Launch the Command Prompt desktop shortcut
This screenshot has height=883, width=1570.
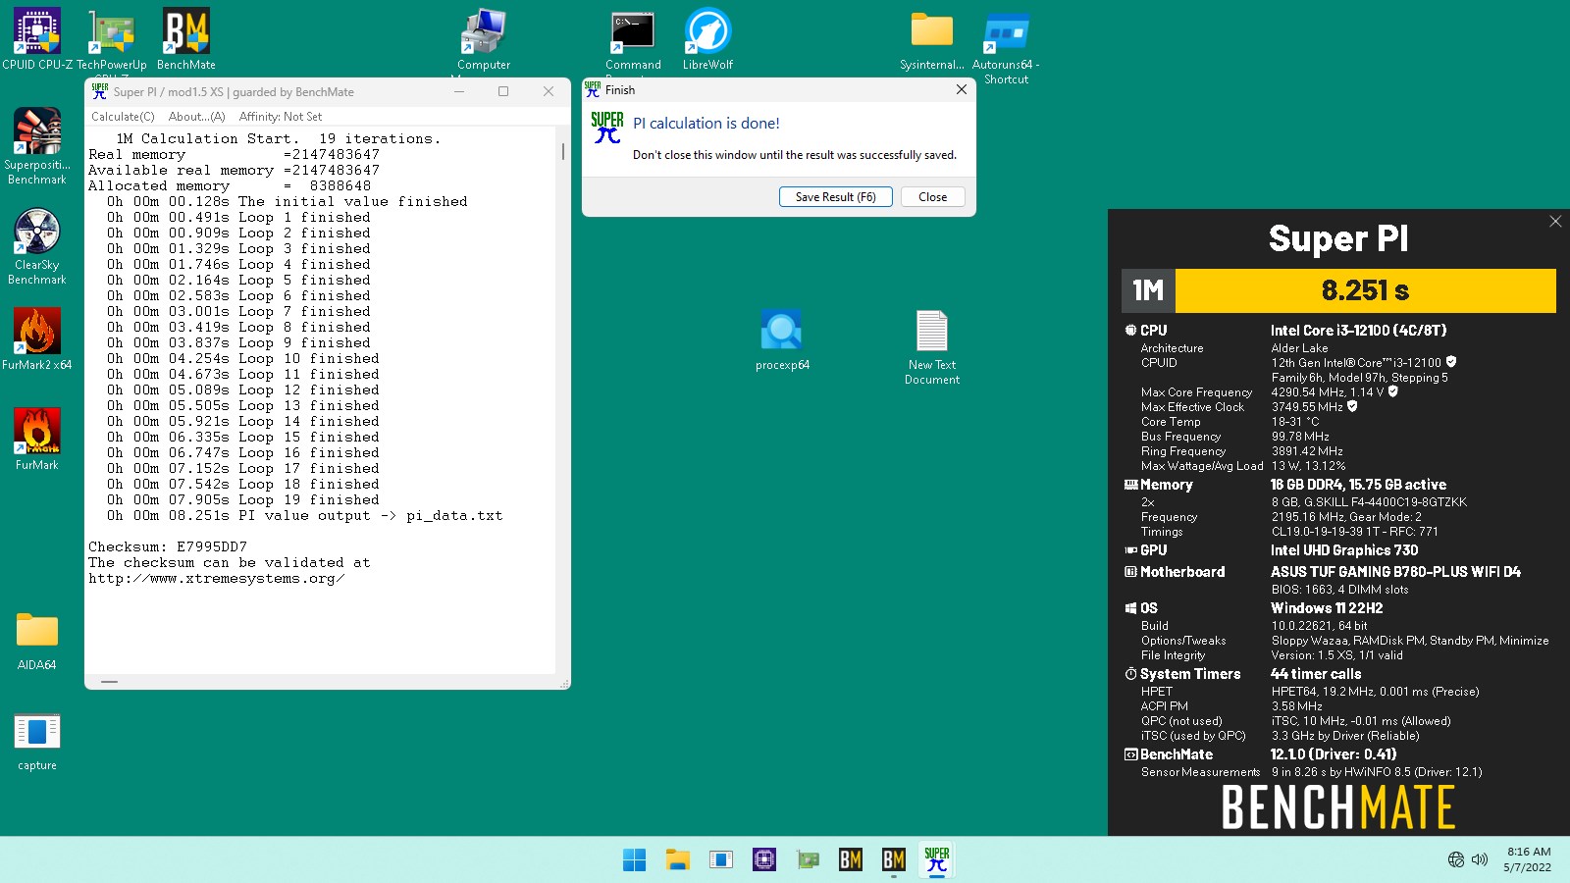tap(633, 39)
